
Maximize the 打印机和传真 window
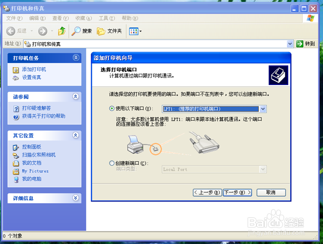pos(304,9)
